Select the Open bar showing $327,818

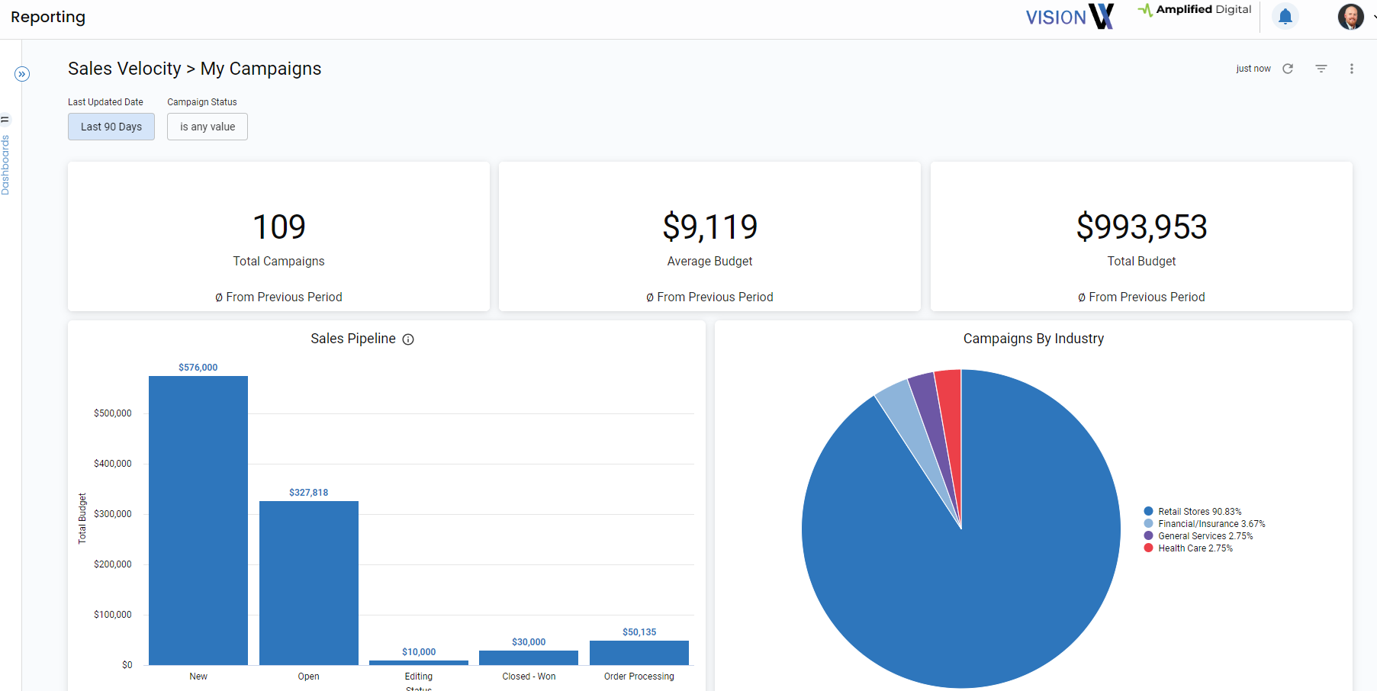[x=309, y=583]
